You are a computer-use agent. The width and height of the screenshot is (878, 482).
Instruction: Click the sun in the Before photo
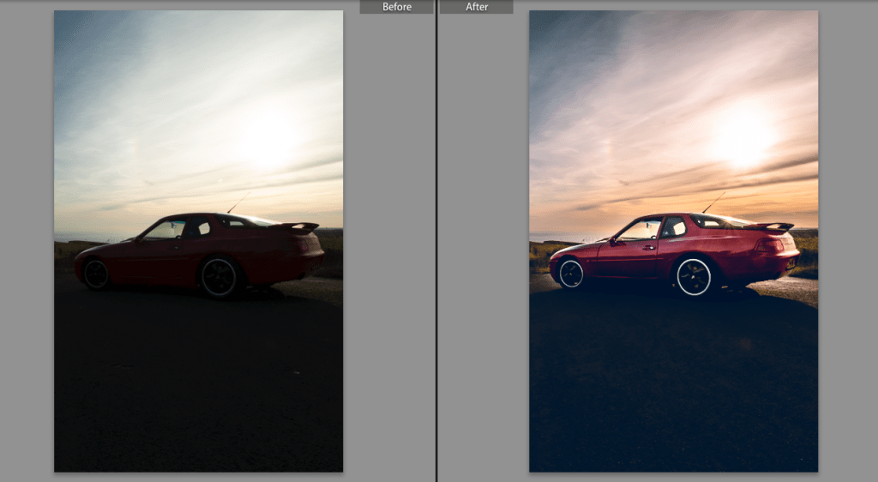tap(268, 139)
